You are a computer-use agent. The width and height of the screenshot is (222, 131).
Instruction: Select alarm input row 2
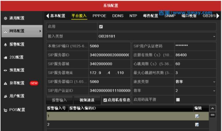[x=127, y=124]
